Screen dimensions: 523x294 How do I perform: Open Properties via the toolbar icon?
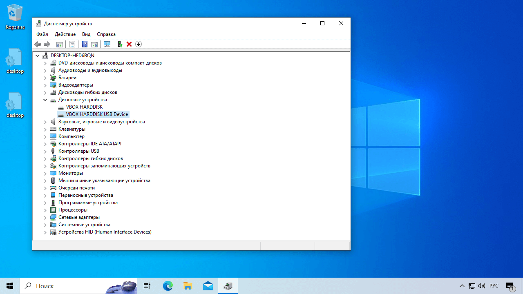[72, 44]
